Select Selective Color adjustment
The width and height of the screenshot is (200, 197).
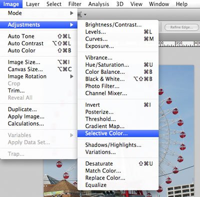click(x=118, y=133)
